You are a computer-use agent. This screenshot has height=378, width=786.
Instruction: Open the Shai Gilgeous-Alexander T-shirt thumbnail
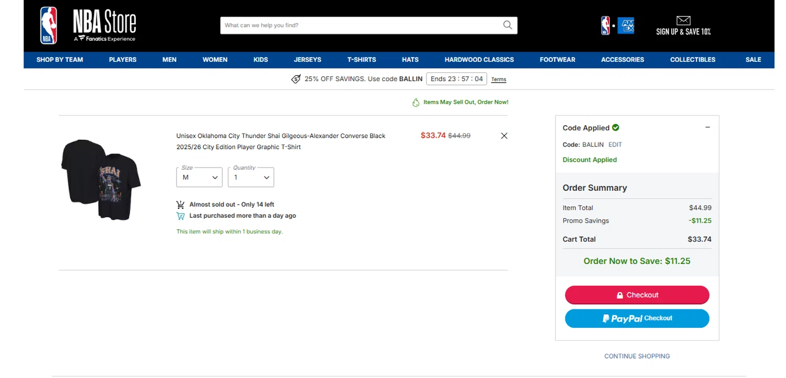(101, 179)
